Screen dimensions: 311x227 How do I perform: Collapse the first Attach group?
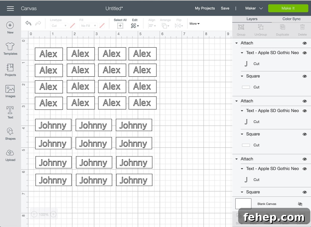click(236, 43)
